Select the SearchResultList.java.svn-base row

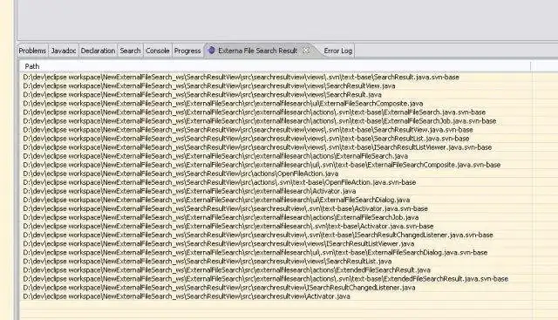[x=275, y=139]
